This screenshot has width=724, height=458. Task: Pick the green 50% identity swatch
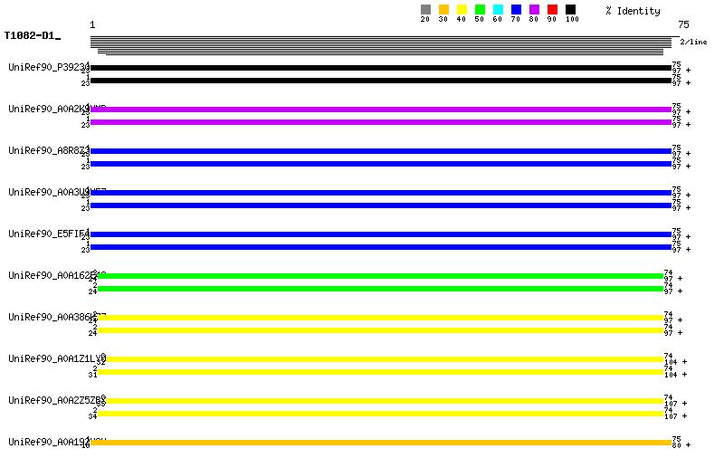pyautogui.click(x=480, y=10)
